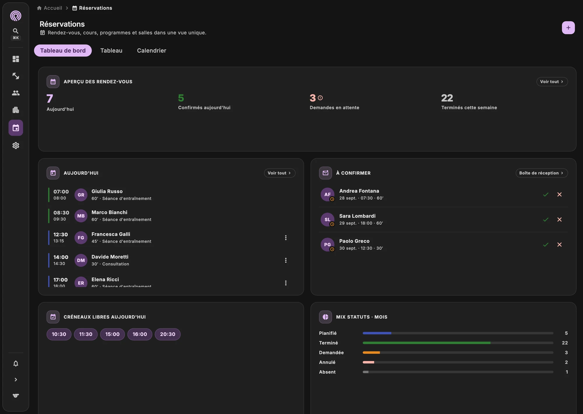The image size is (583, 414).
Task: Select the 16:00 free slot
Action: (140, 334)
